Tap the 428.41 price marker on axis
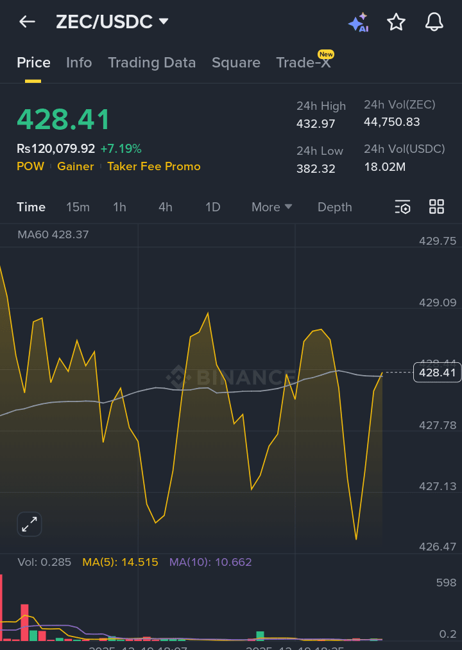 tap(437, 373)
